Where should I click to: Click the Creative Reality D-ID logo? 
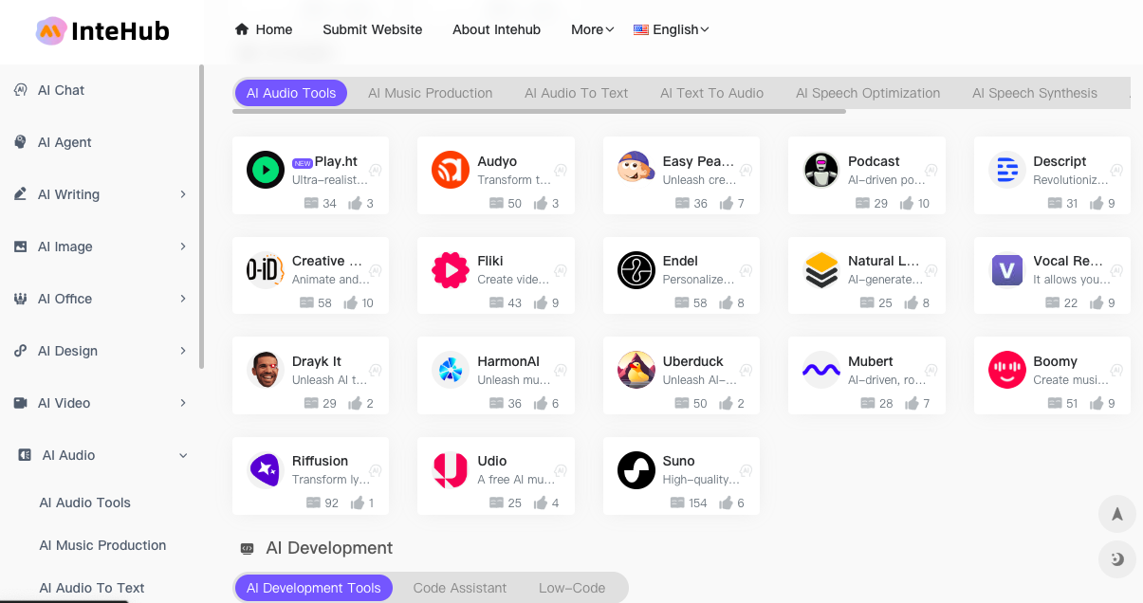[x=266, y=270]
